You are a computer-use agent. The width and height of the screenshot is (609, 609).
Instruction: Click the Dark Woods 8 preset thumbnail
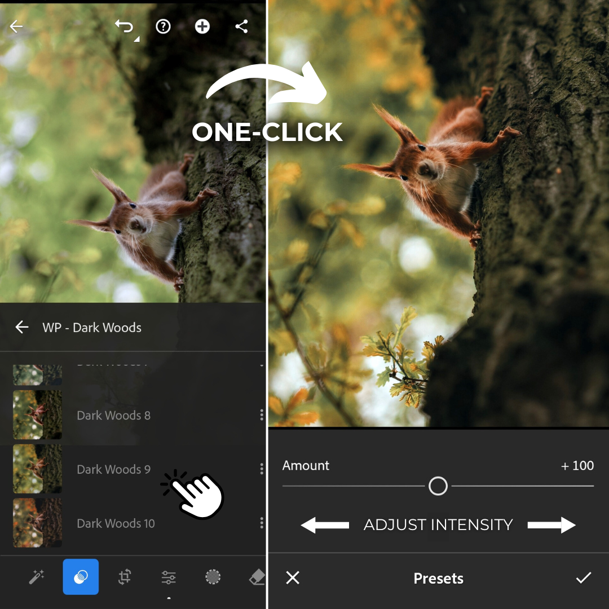(x=37, y=415)
